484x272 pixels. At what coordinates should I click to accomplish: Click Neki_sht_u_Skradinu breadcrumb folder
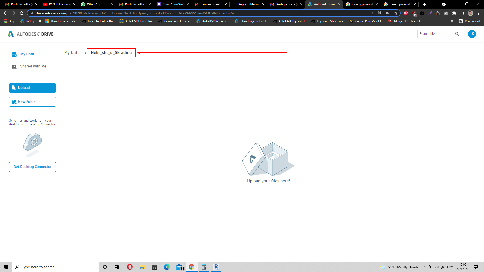coord(111,53)
